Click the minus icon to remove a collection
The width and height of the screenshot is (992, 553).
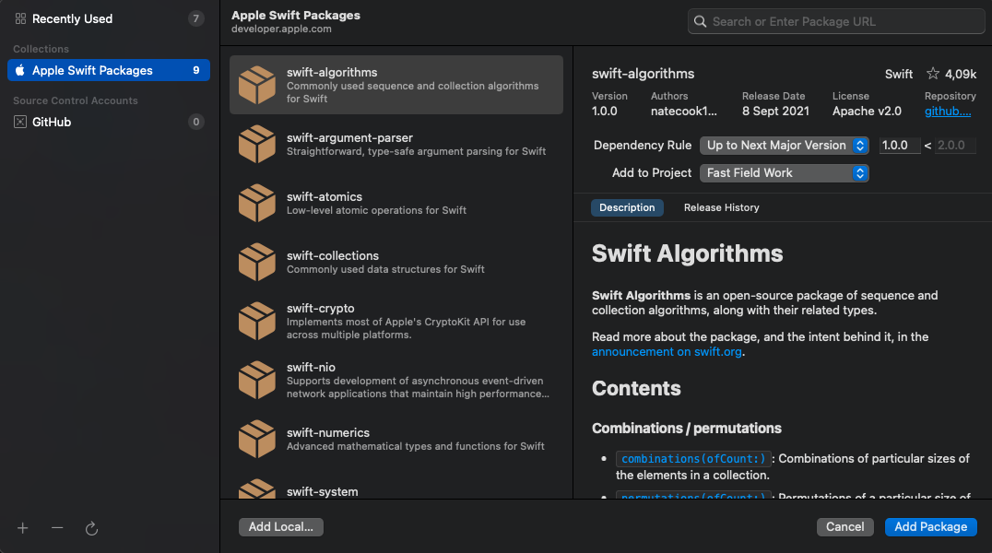pos(57,528)
